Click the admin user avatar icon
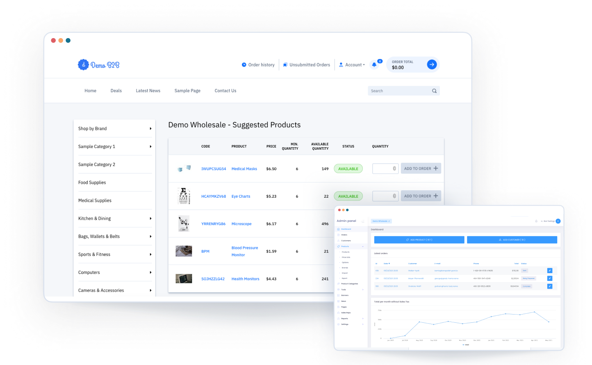Screen dimensions: 592x365 (x=558, y=221)
